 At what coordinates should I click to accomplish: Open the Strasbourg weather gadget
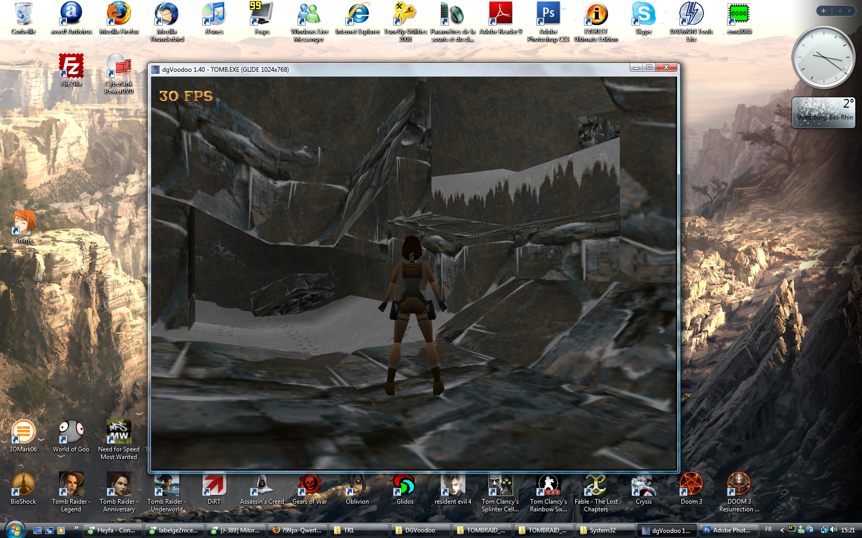824,112
